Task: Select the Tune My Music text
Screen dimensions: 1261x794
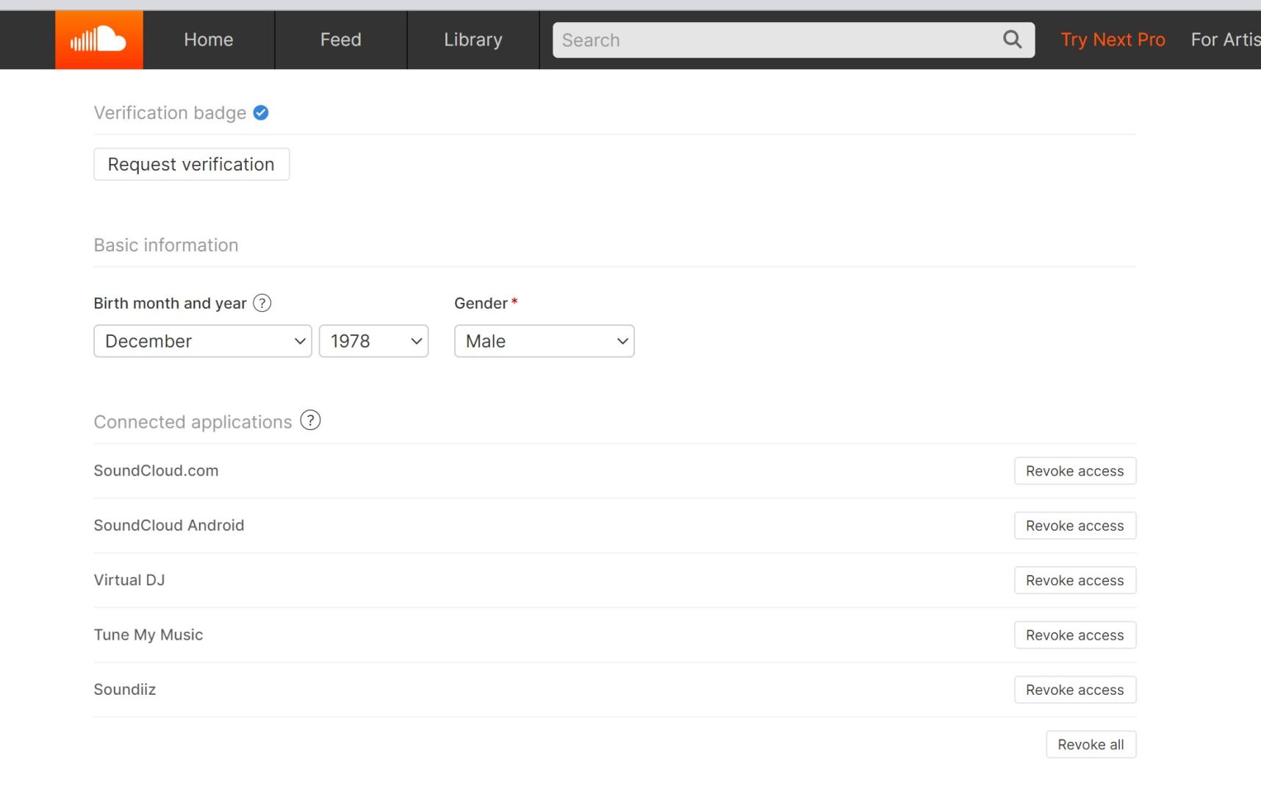Action: 148,634
